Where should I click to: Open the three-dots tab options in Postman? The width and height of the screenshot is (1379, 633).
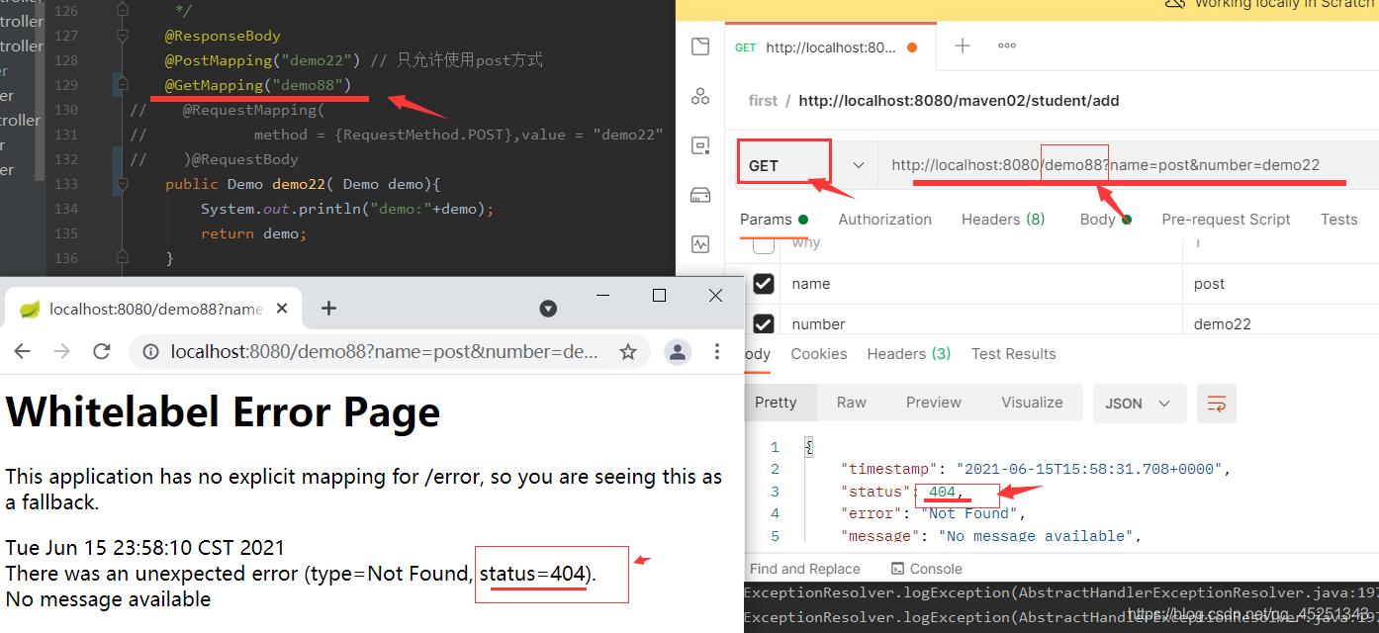(1007, 45)
